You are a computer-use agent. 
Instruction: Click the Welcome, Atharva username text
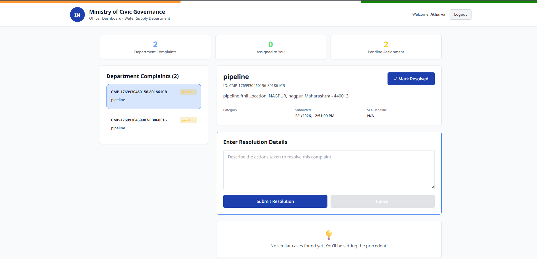click(429, 14)
